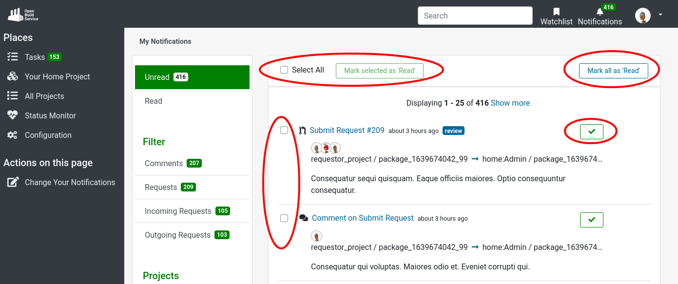
Task: Click Show more to display more notifications
Action: (x=510, y=103)
